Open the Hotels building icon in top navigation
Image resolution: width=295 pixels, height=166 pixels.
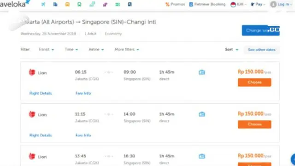(x=55, y=4)
